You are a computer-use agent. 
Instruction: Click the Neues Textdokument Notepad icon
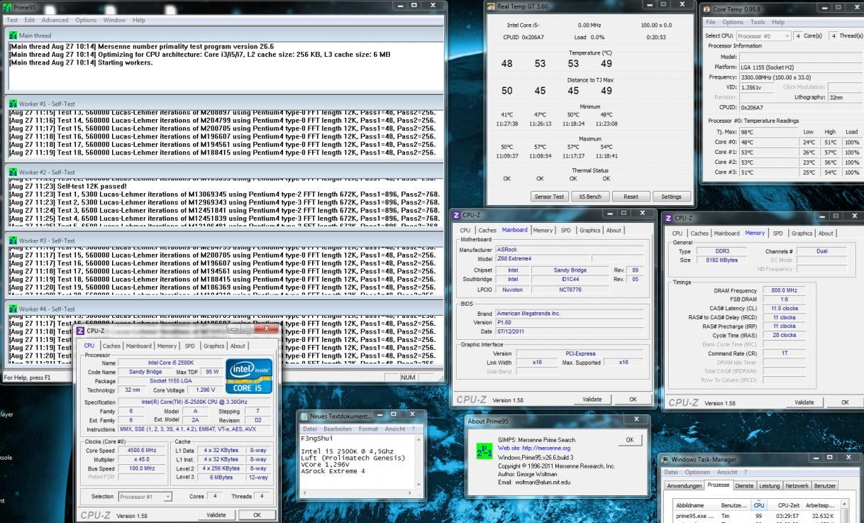point(304,415)
